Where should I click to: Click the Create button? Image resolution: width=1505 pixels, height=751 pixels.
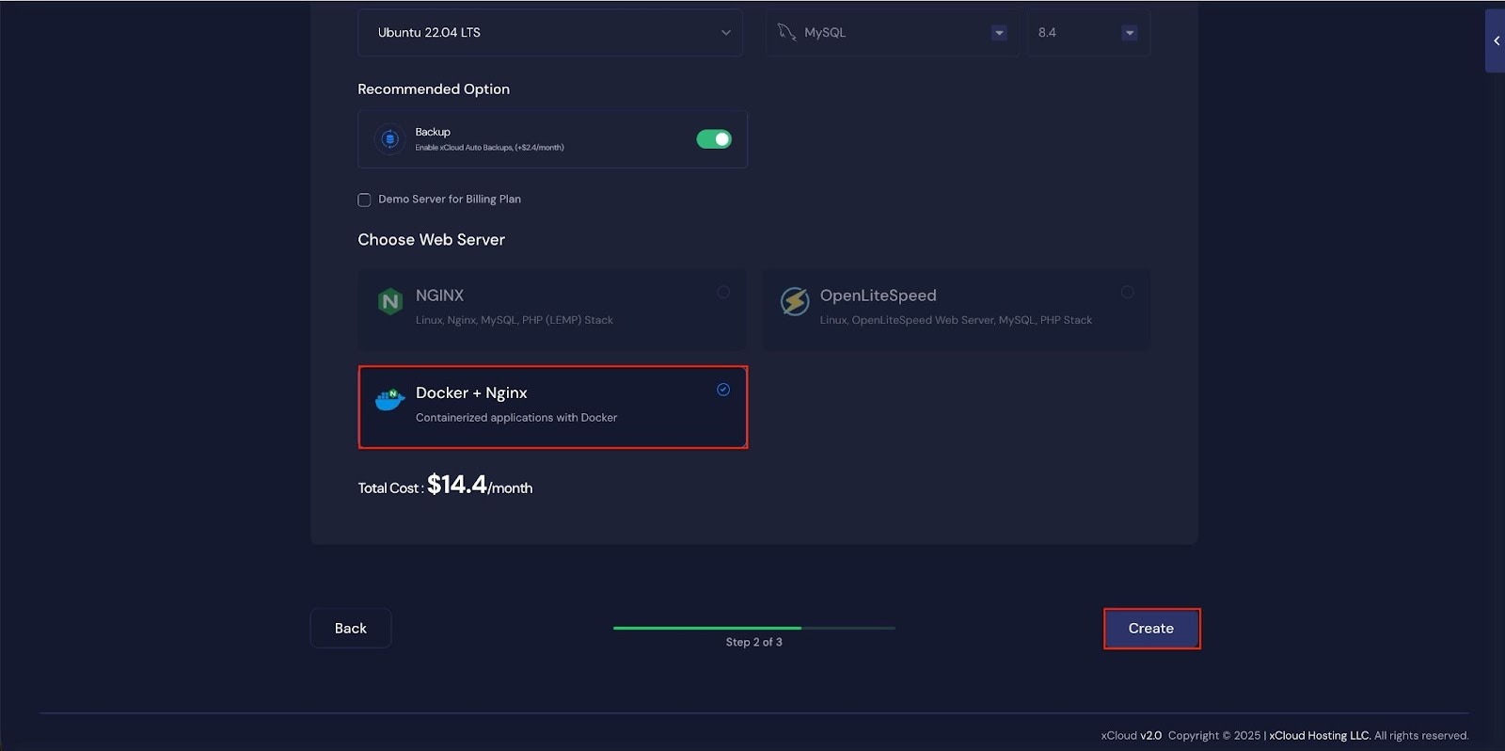tap(1151, 629)
